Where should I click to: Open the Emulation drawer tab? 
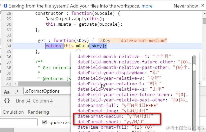14,112
